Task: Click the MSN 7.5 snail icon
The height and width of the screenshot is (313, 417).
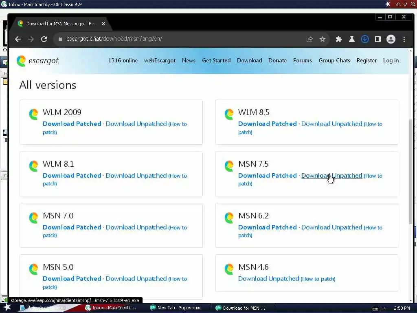Action: [229, 166]
